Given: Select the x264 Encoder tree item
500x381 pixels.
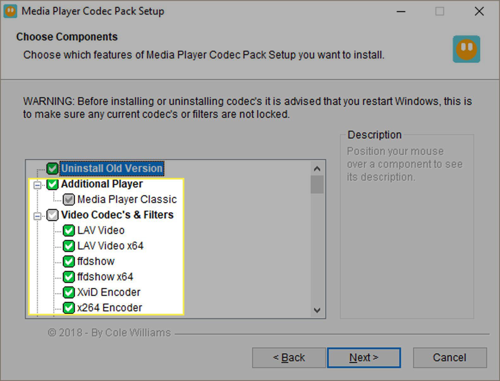Looking at the screenshot, I should (x=110, y=308).
